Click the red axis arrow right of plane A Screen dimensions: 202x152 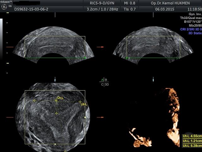[x=100, y=47]
